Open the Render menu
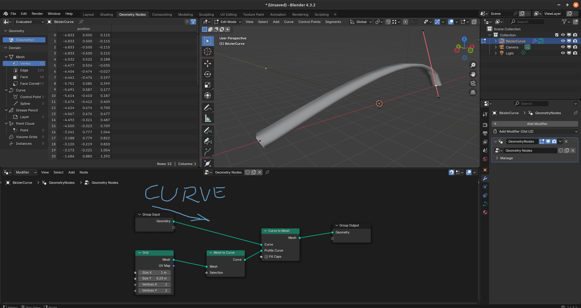This screenshot has height=308, width=581. 37,14
